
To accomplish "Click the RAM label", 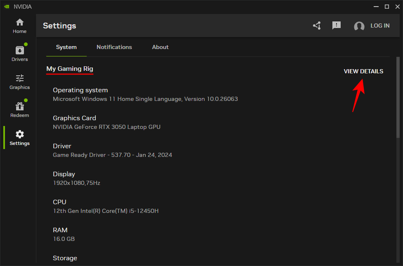I will tap(60, 230).
